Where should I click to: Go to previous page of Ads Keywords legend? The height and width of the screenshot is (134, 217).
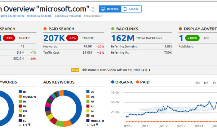click(x=88, y=125)
